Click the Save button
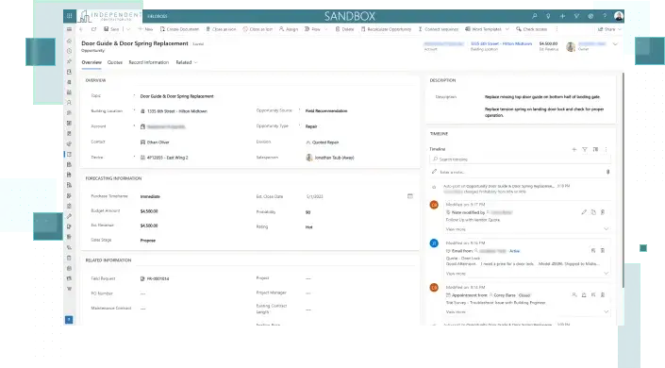The height and width of the screenshot is (368, 665). [111, 29]
